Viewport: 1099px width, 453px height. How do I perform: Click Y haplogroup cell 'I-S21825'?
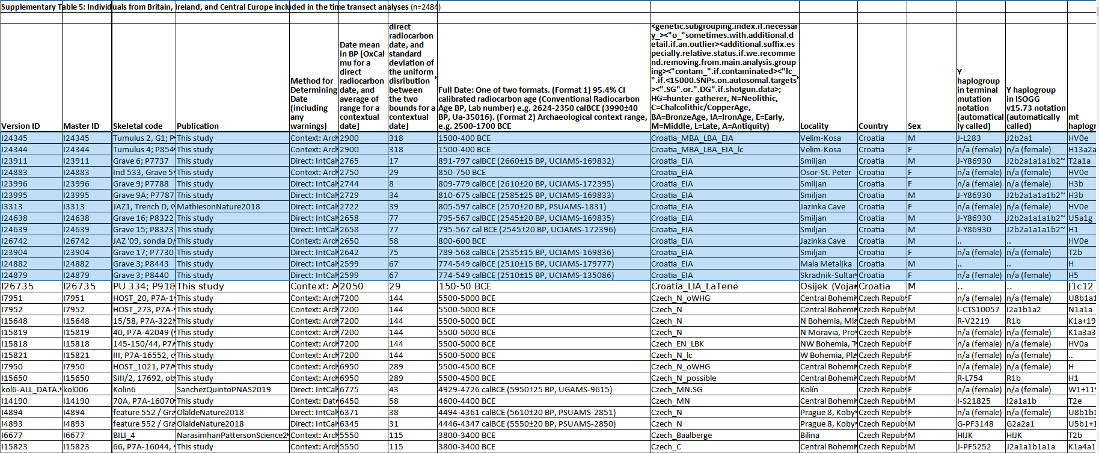click(981, 401)
